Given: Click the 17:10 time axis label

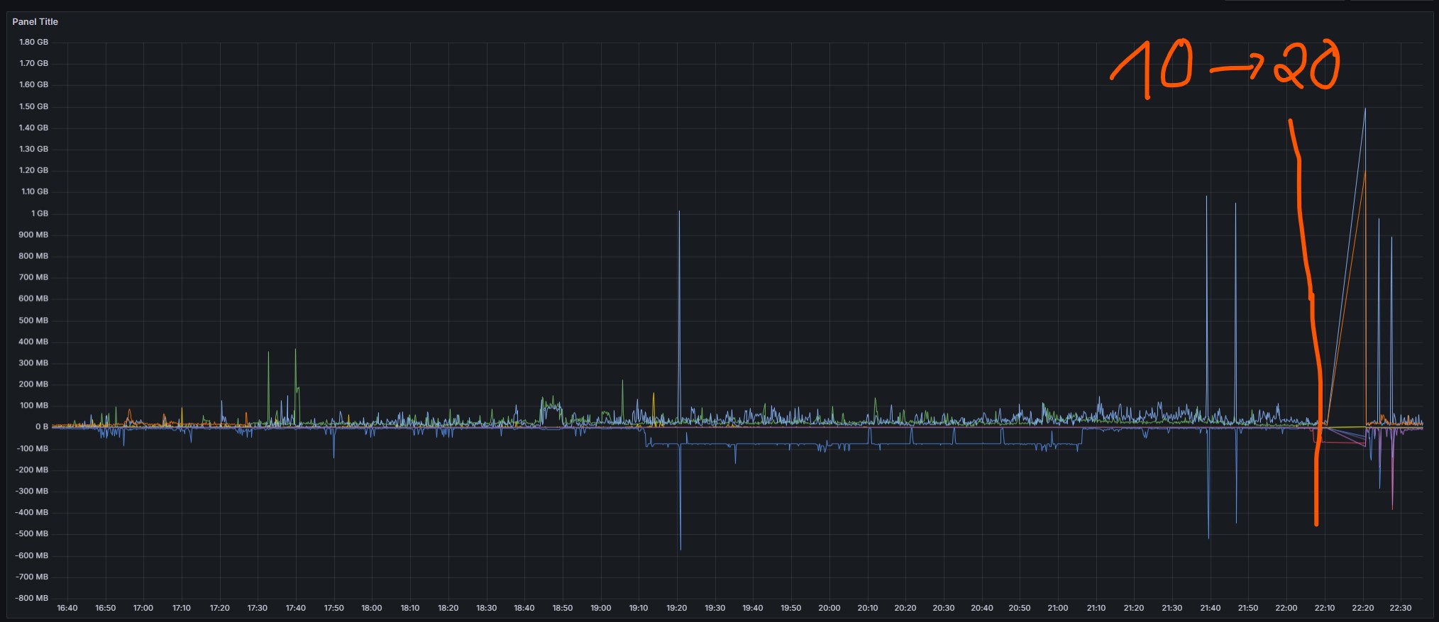Looking at the screenshot, I should [182, 609].
